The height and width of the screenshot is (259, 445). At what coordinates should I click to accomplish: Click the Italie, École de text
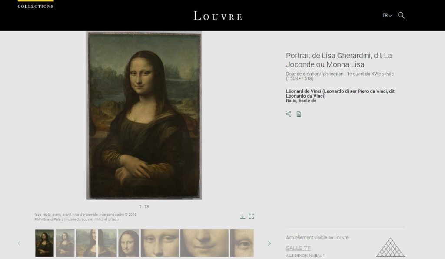coord(301,101)
